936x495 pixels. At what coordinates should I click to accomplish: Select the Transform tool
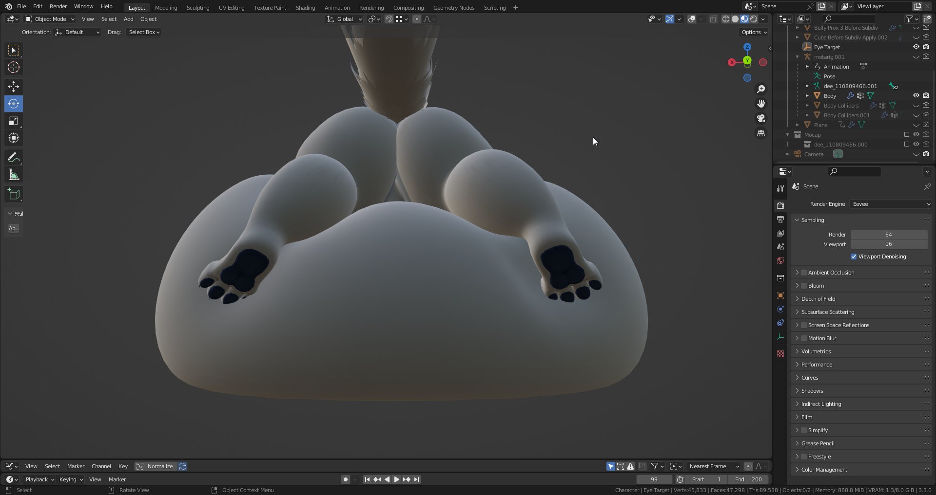[x=14, y=138]
